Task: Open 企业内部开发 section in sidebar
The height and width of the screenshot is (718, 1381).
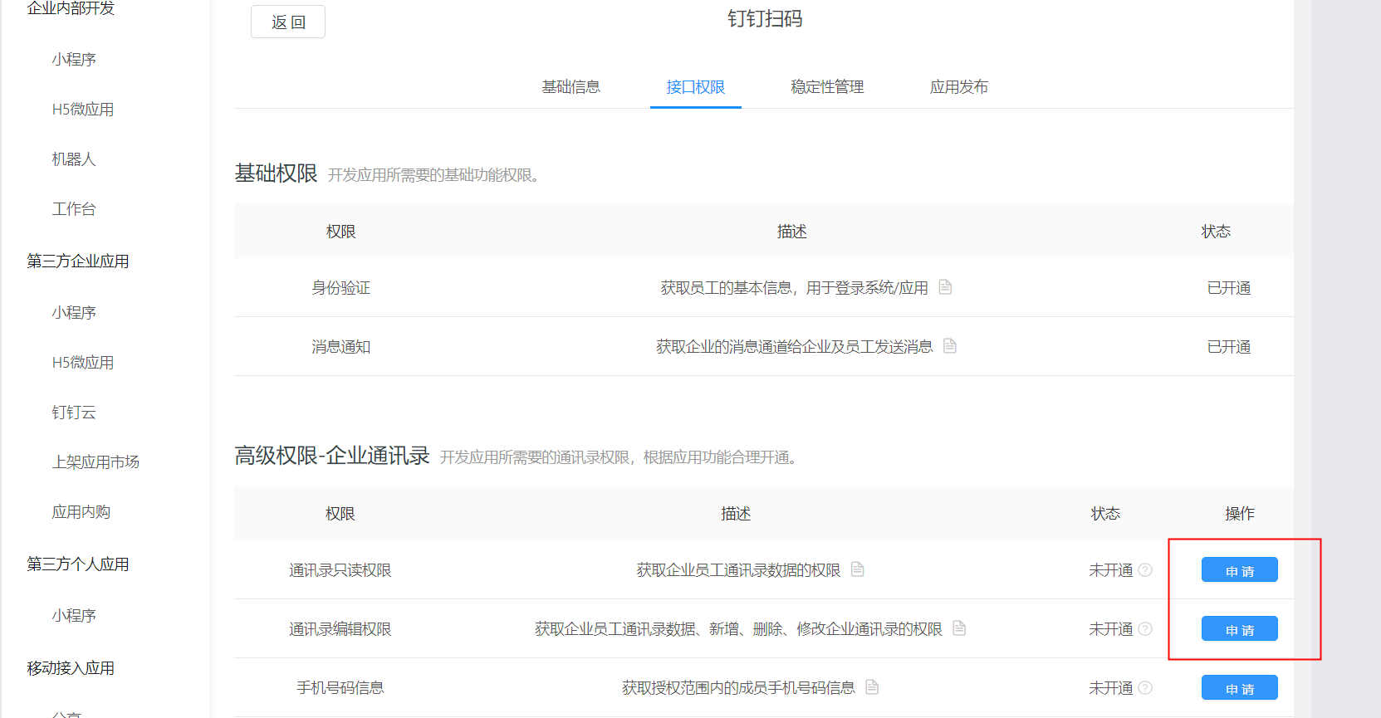Action: [71, 8]
